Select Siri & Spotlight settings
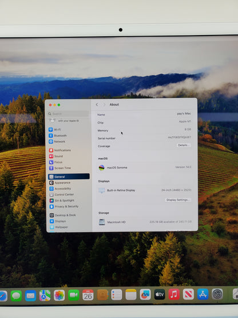 click(x=62, y=201)
